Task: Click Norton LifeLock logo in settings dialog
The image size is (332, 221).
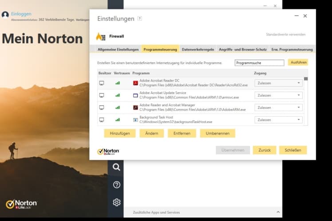Action: click(108, 151)
